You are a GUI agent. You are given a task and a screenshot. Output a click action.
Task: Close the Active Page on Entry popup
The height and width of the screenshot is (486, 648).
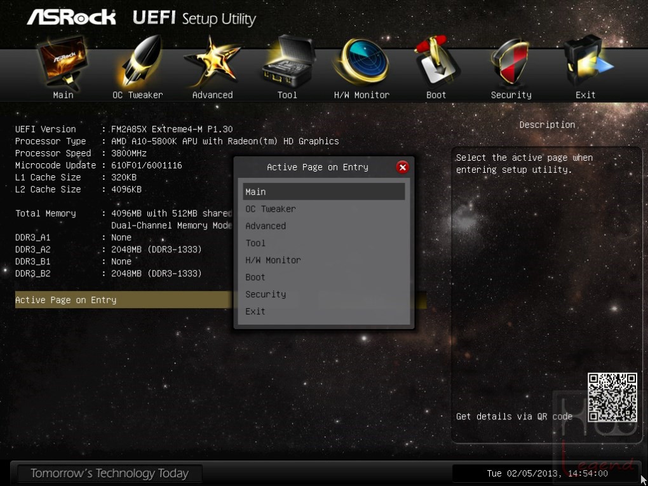pos(402,167)
